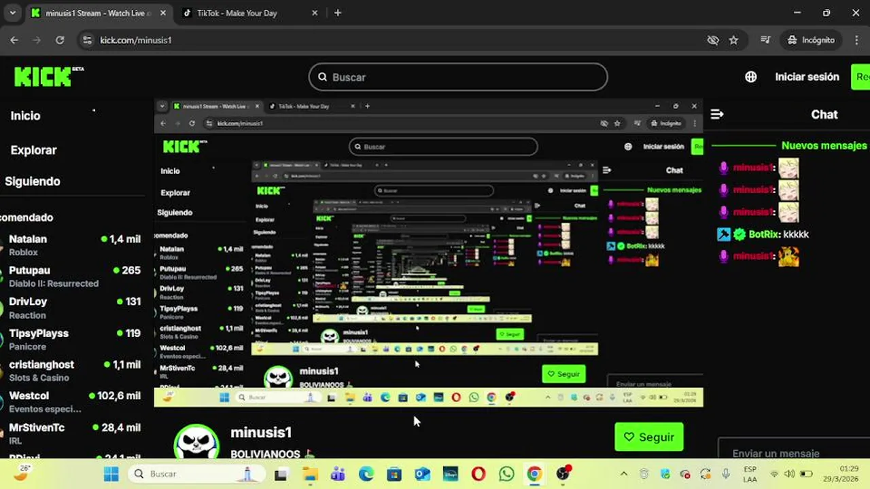Open the language globe icon near Iniciar sesión
Screen dimensions: 870x489
[x=751, y=77]
